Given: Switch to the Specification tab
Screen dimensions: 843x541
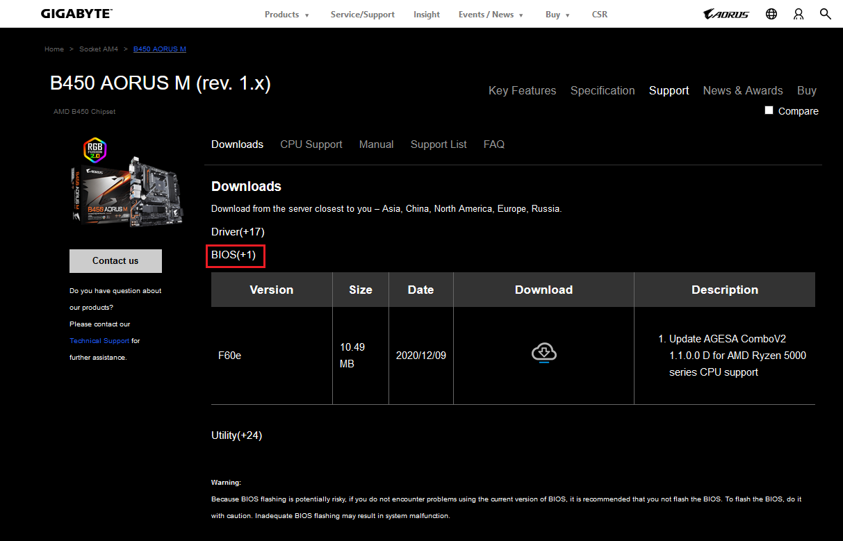Looking at the screenshot, I should click(603, 91).
